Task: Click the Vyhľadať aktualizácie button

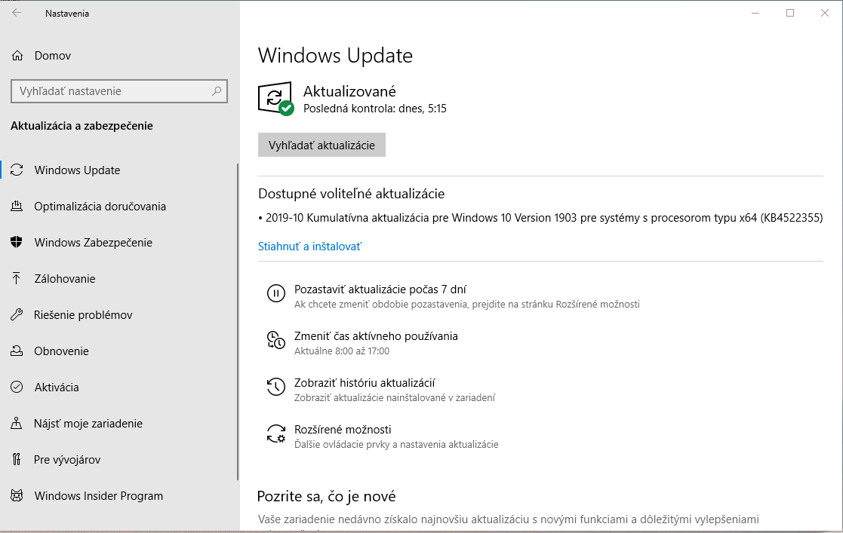Action: tap(322, 145)
